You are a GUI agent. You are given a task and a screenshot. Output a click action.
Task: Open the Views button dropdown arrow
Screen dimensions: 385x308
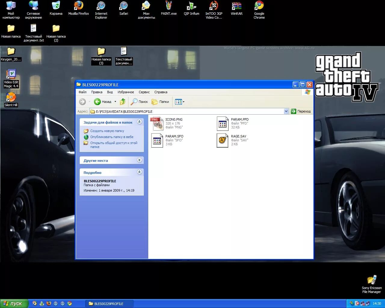point(183,102)
